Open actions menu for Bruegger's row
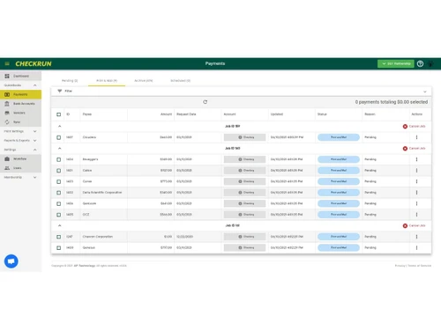The height and width of the screenshot is (330, 441). [416, 159]
